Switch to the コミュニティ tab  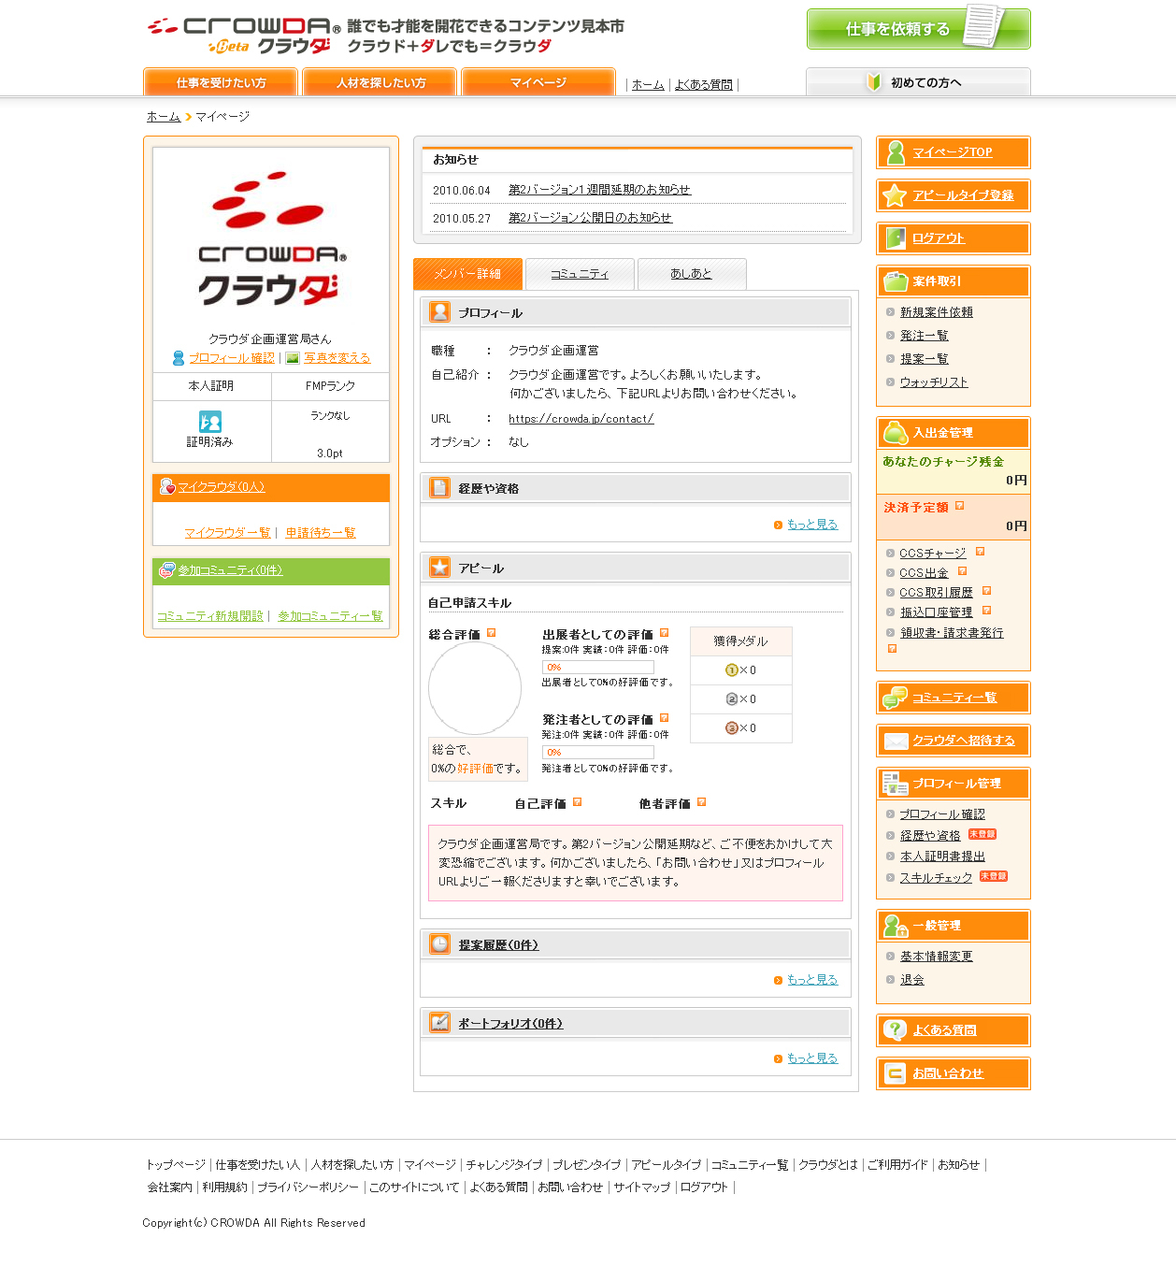pos(580,274)
